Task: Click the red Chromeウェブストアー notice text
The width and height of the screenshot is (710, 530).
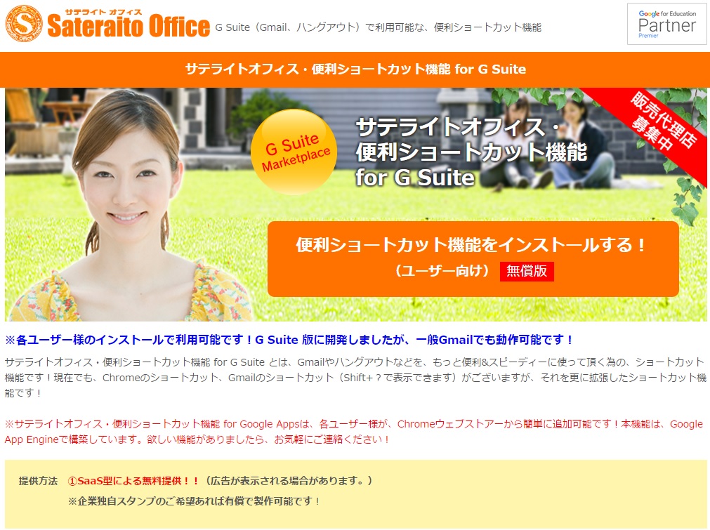Action: click(x=354, y=432)
